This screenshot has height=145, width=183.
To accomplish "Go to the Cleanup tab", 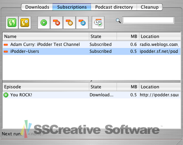I will tap(150, 7).
